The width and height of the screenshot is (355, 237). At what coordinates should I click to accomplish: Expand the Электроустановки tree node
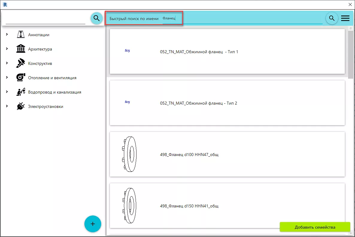7,106
